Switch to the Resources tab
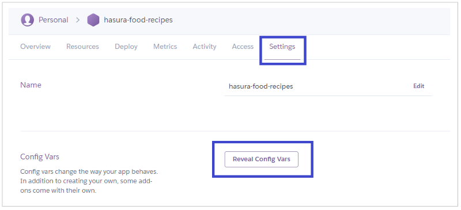461x210 pixels. pyautogui.click(x=82, y=47)
